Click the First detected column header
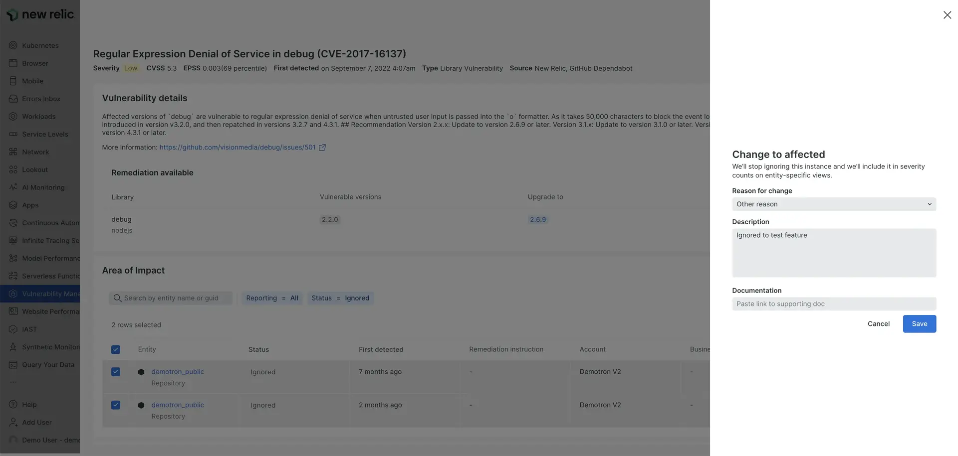This screenshot has width=958, height=456. tap(381, 349)
